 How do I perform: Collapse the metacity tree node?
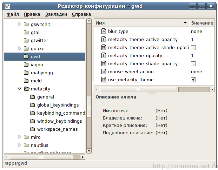(x=20, y=89)
